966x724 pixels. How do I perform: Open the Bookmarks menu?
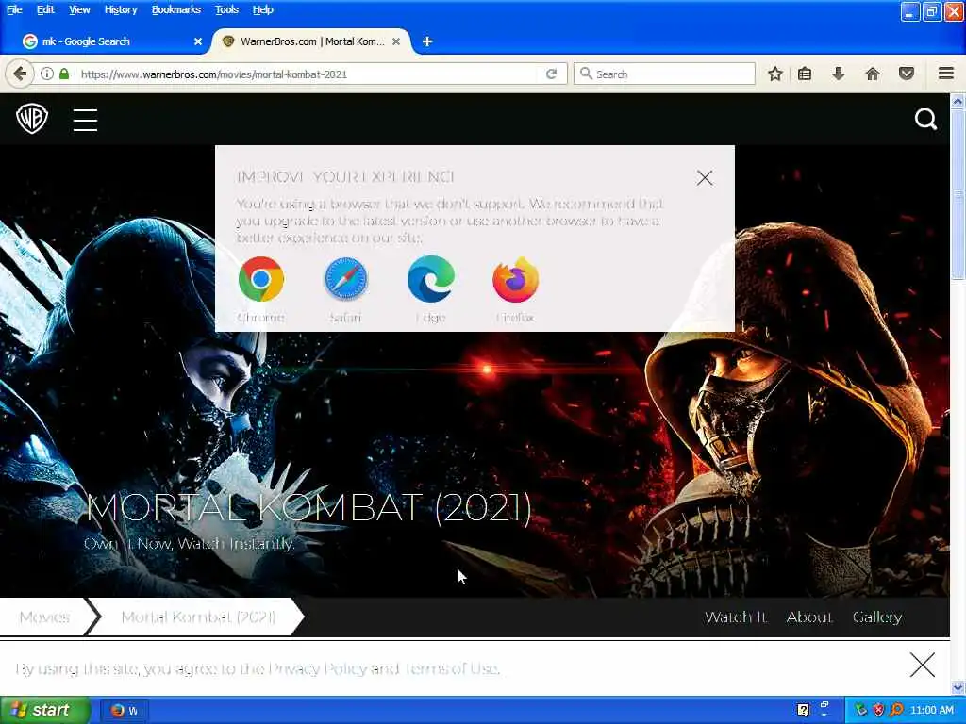176,9
